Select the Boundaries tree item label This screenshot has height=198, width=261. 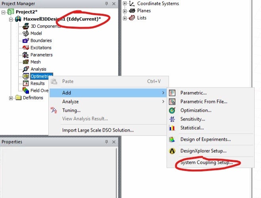tap(41, 41)
